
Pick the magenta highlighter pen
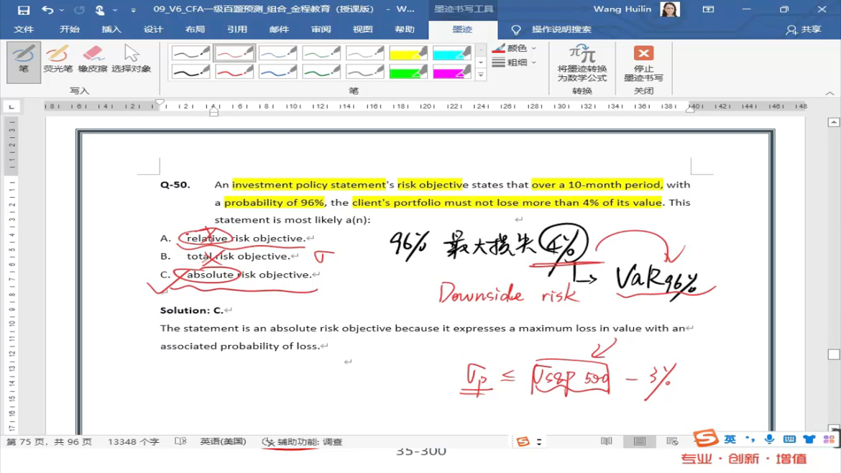coord(451,71)
